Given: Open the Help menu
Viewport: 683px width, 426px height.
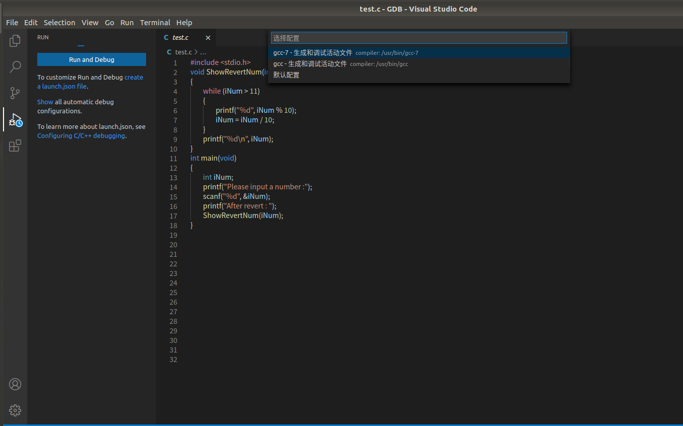Looking at the screenshot, I should pyautogui.click(x=184, y=23).
